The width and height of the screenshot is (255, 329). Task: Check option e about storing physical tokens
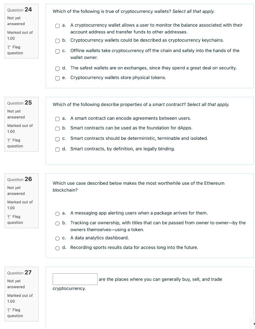tap(57, 78)
